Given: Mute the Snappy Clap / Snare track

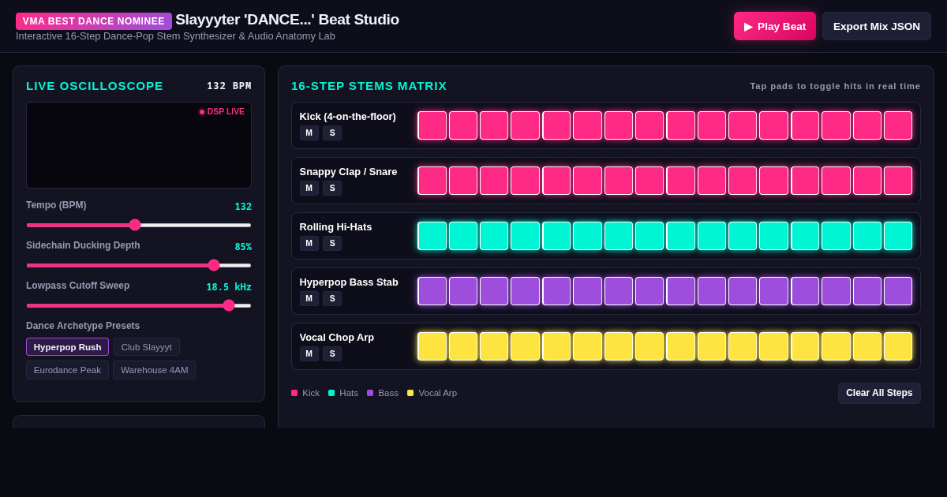Looking at the screenshot, I should pyautogui.click(x=309, y=189).
